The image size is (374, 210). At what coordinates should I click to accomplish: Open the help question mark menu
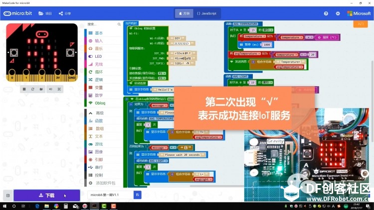pyautogui.click(x=326, y=13)
